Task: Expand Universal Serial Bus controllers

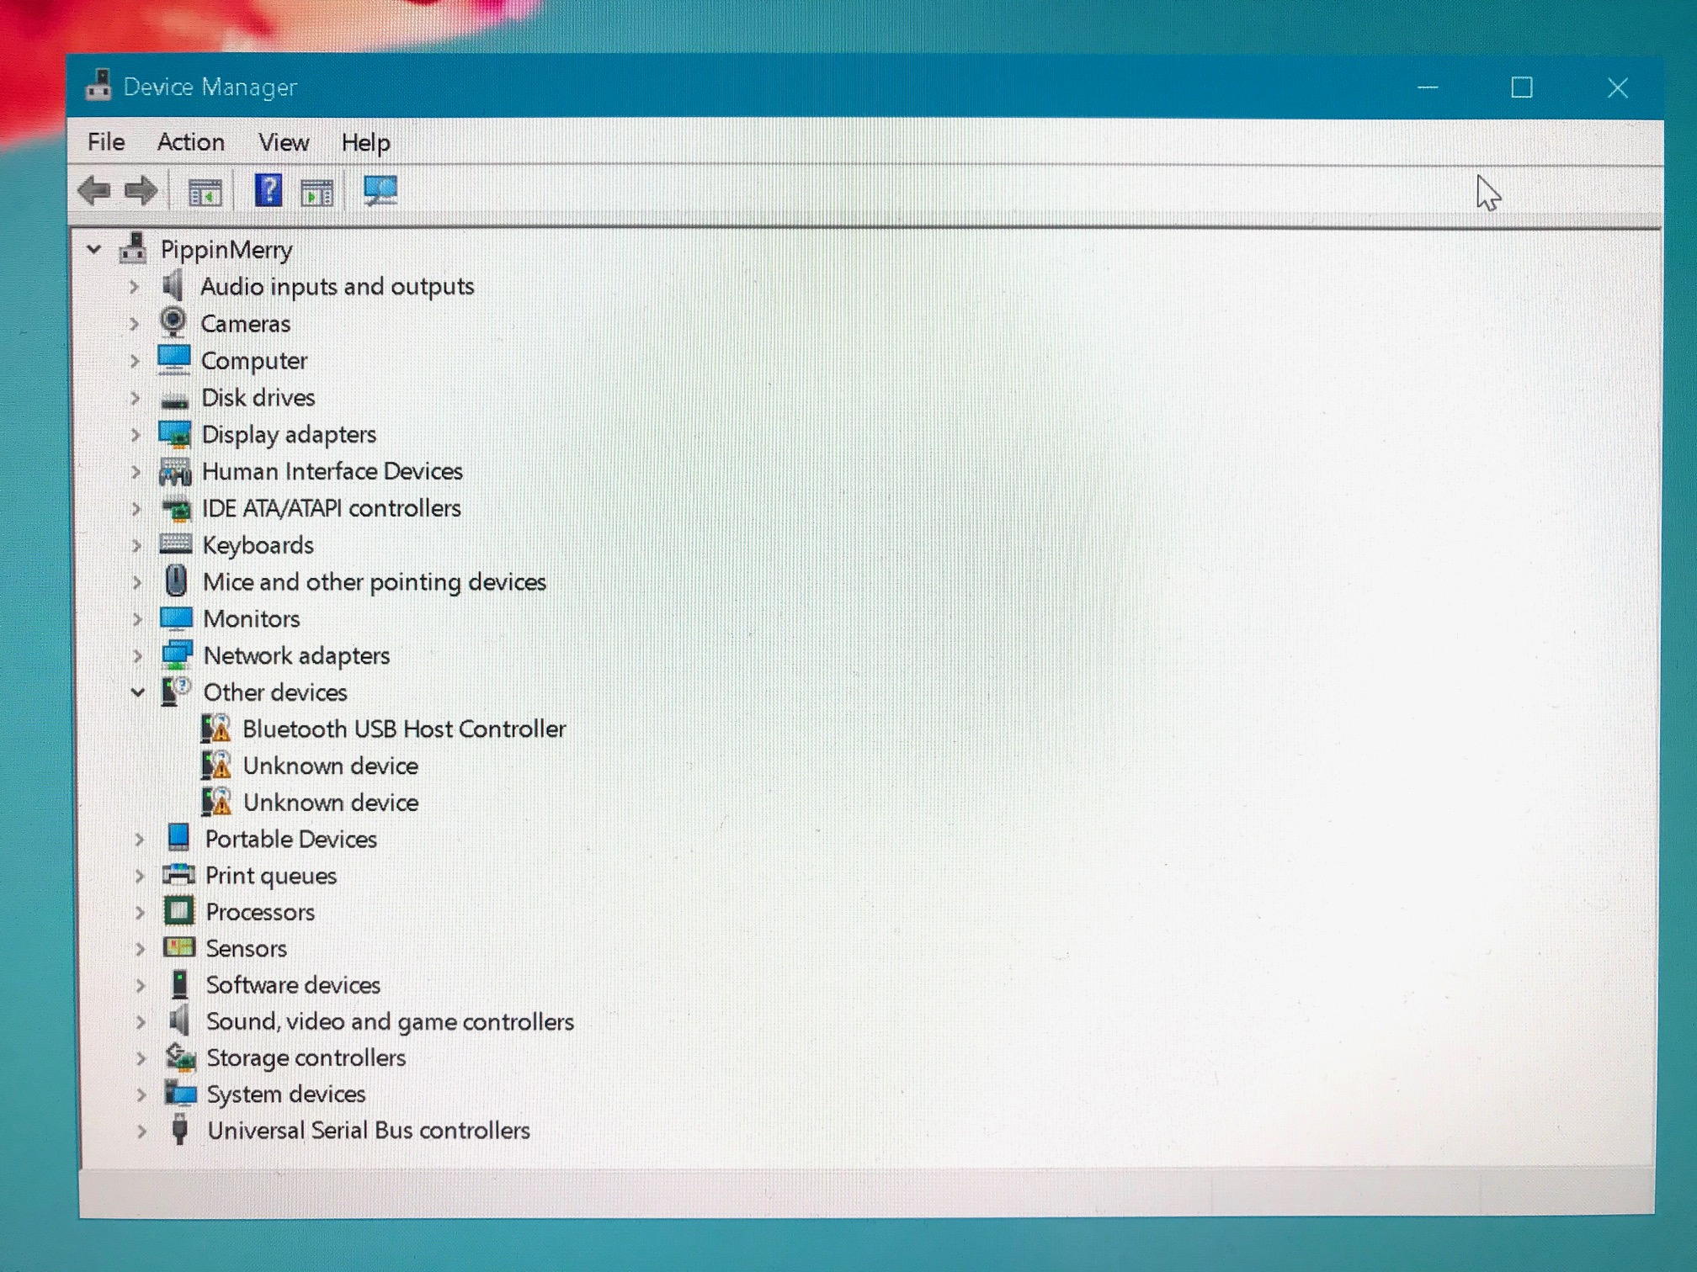Action: (141, 1131)
